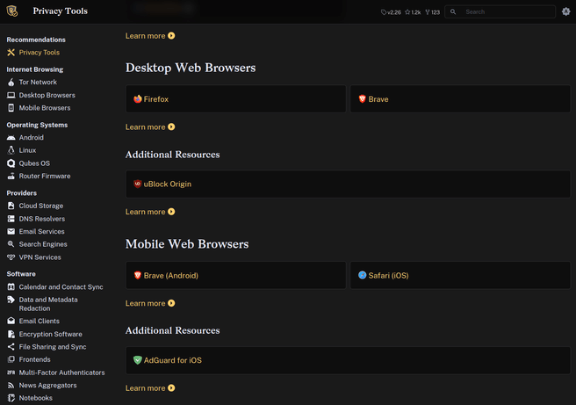Open Search Engines sidebar link
Image resolution: width=576 pixels, height=405 pixels.
(x=43, y=244)
